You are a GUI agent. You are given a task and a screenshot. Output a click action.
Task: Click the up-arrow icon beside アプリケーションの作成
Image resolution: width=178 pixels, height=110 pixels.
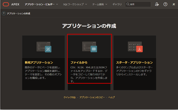coord(4,14)
